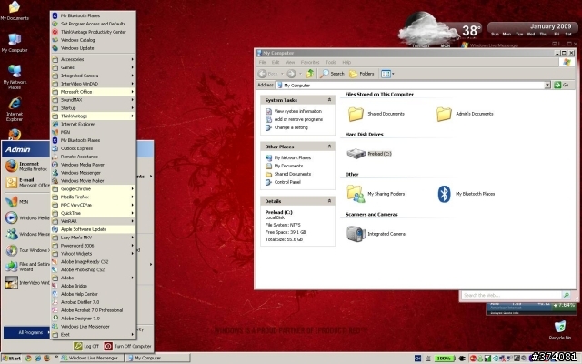Launch Mozilla Firefox from Start menu

tap(26, 166)
